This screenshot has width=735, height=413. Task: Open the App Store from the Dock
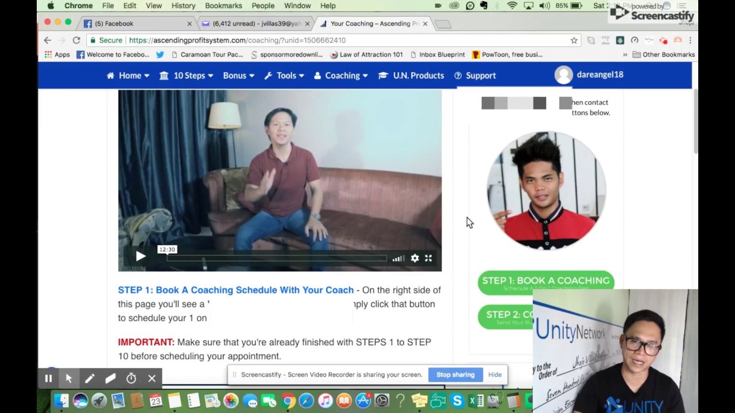click(x=363, y=401)
